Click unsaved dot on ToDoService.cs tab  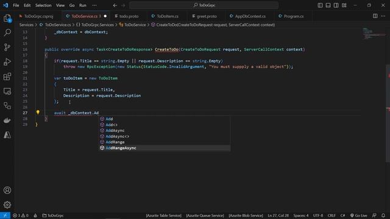105,16
